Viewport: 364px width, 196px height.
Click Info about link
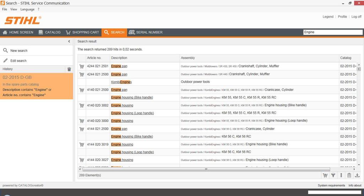pos(355,186)
